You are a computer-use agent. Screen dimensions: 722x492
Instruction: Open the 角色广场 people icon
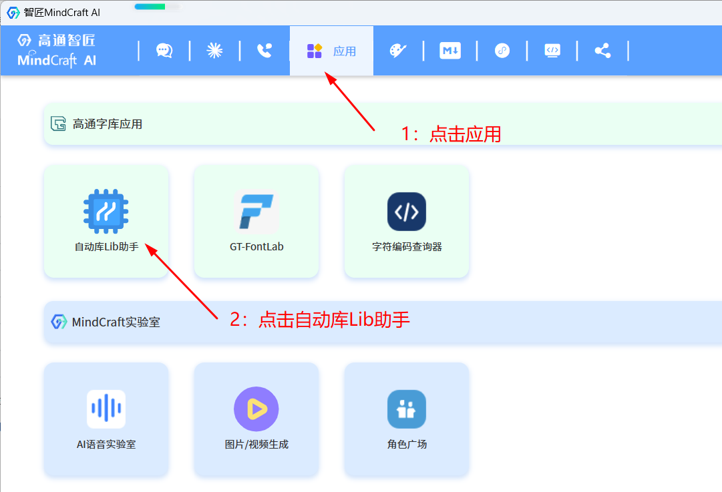pos(407,409)
